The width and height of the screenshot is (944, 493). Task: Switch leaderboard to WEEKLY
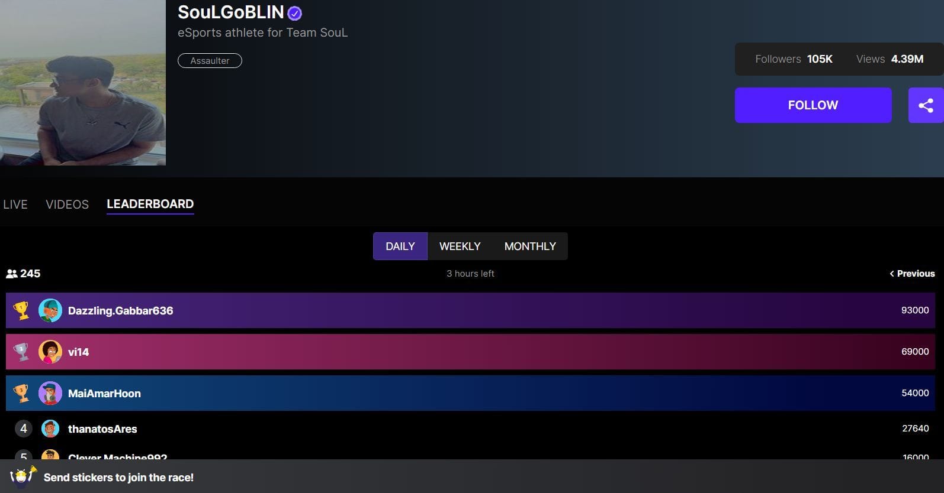pos(460,246)
